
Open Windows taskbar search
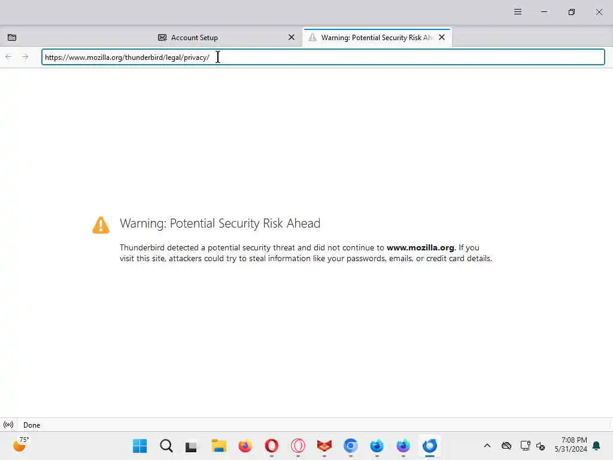click(x=166, y=446)
